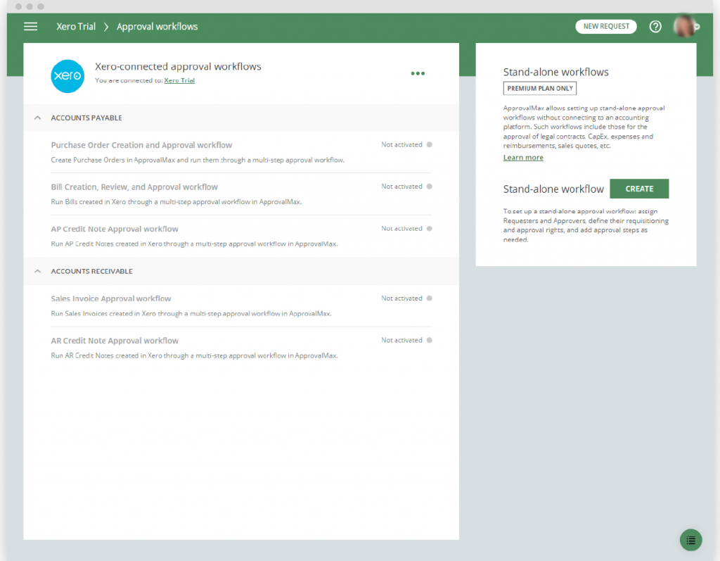Open the three-dots options for Xero workflows
The image size is (720, 561).
click(x=418, y=74)
